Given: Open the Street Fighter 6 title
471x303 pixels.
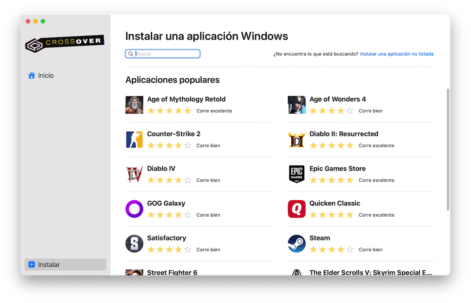Looking at the screenshot, I should (x=172, y=272).
